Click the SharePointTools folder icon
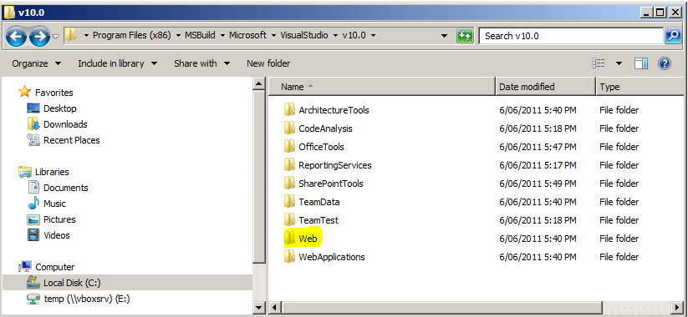Image resolution: width=688 pixels, height=317 pixels. 289,183
